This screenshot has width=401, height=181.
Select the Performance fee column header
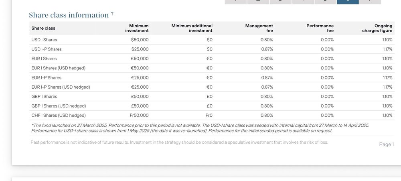click(320, 28)
